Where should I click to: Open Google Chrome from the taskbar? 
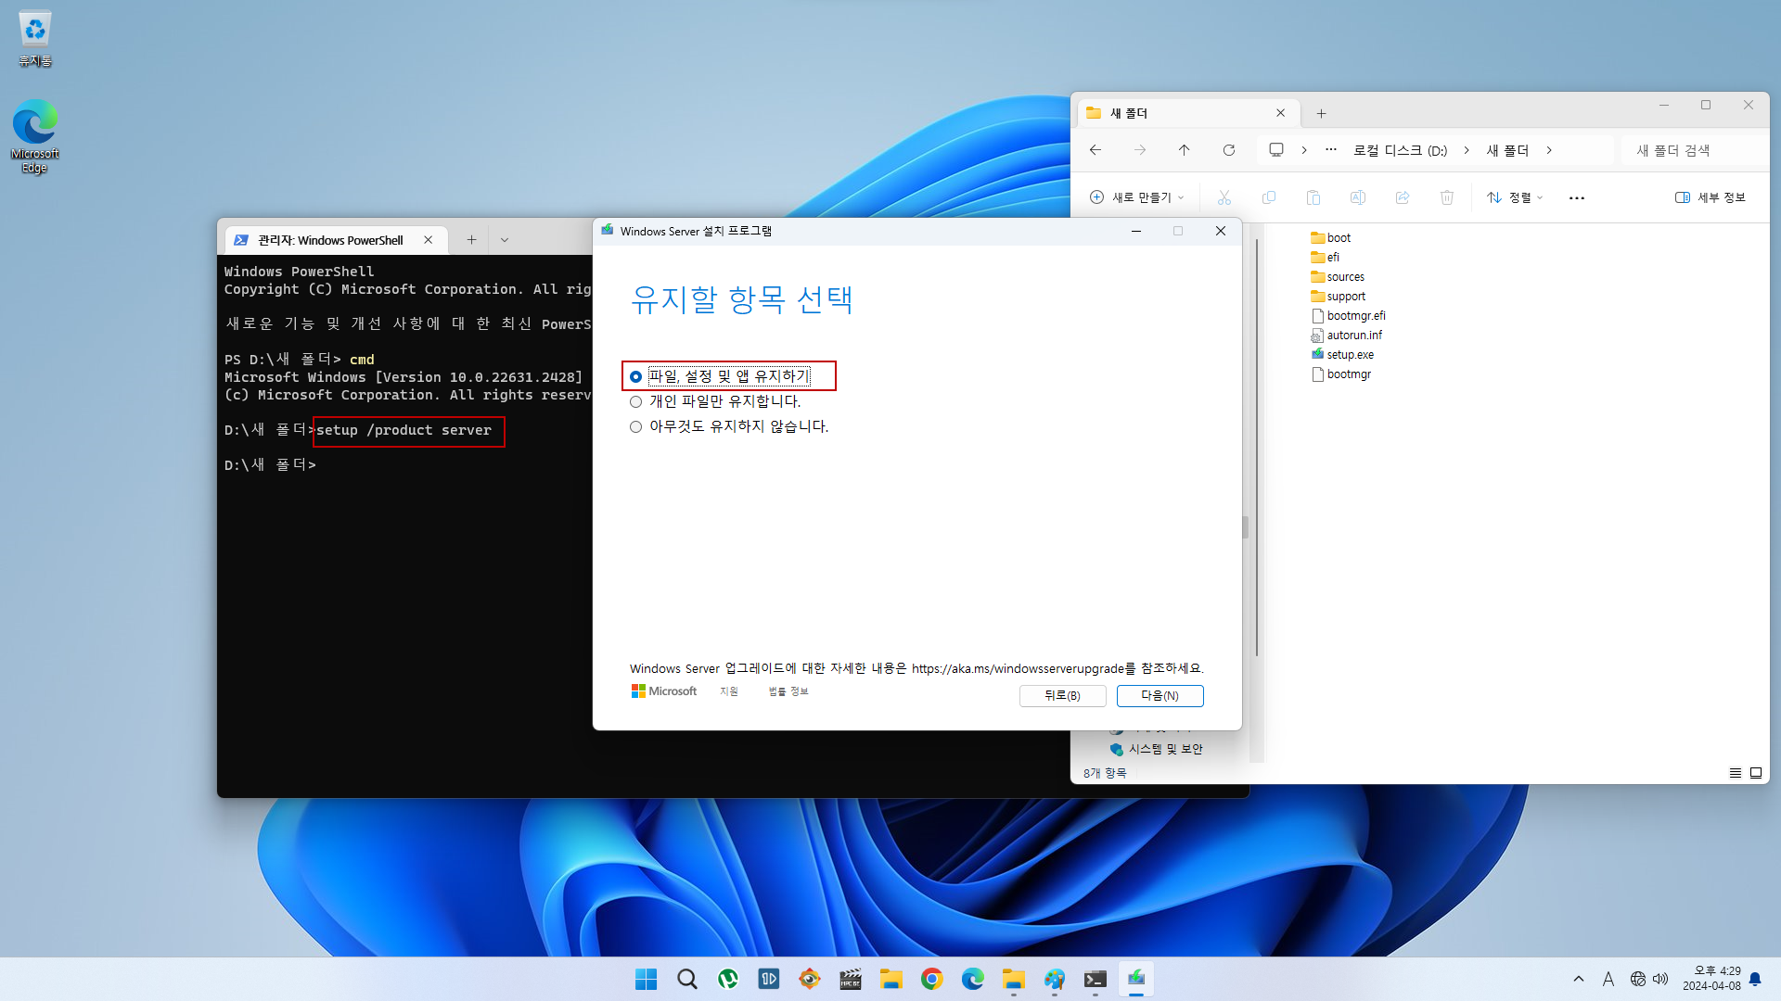coord(931,979)
